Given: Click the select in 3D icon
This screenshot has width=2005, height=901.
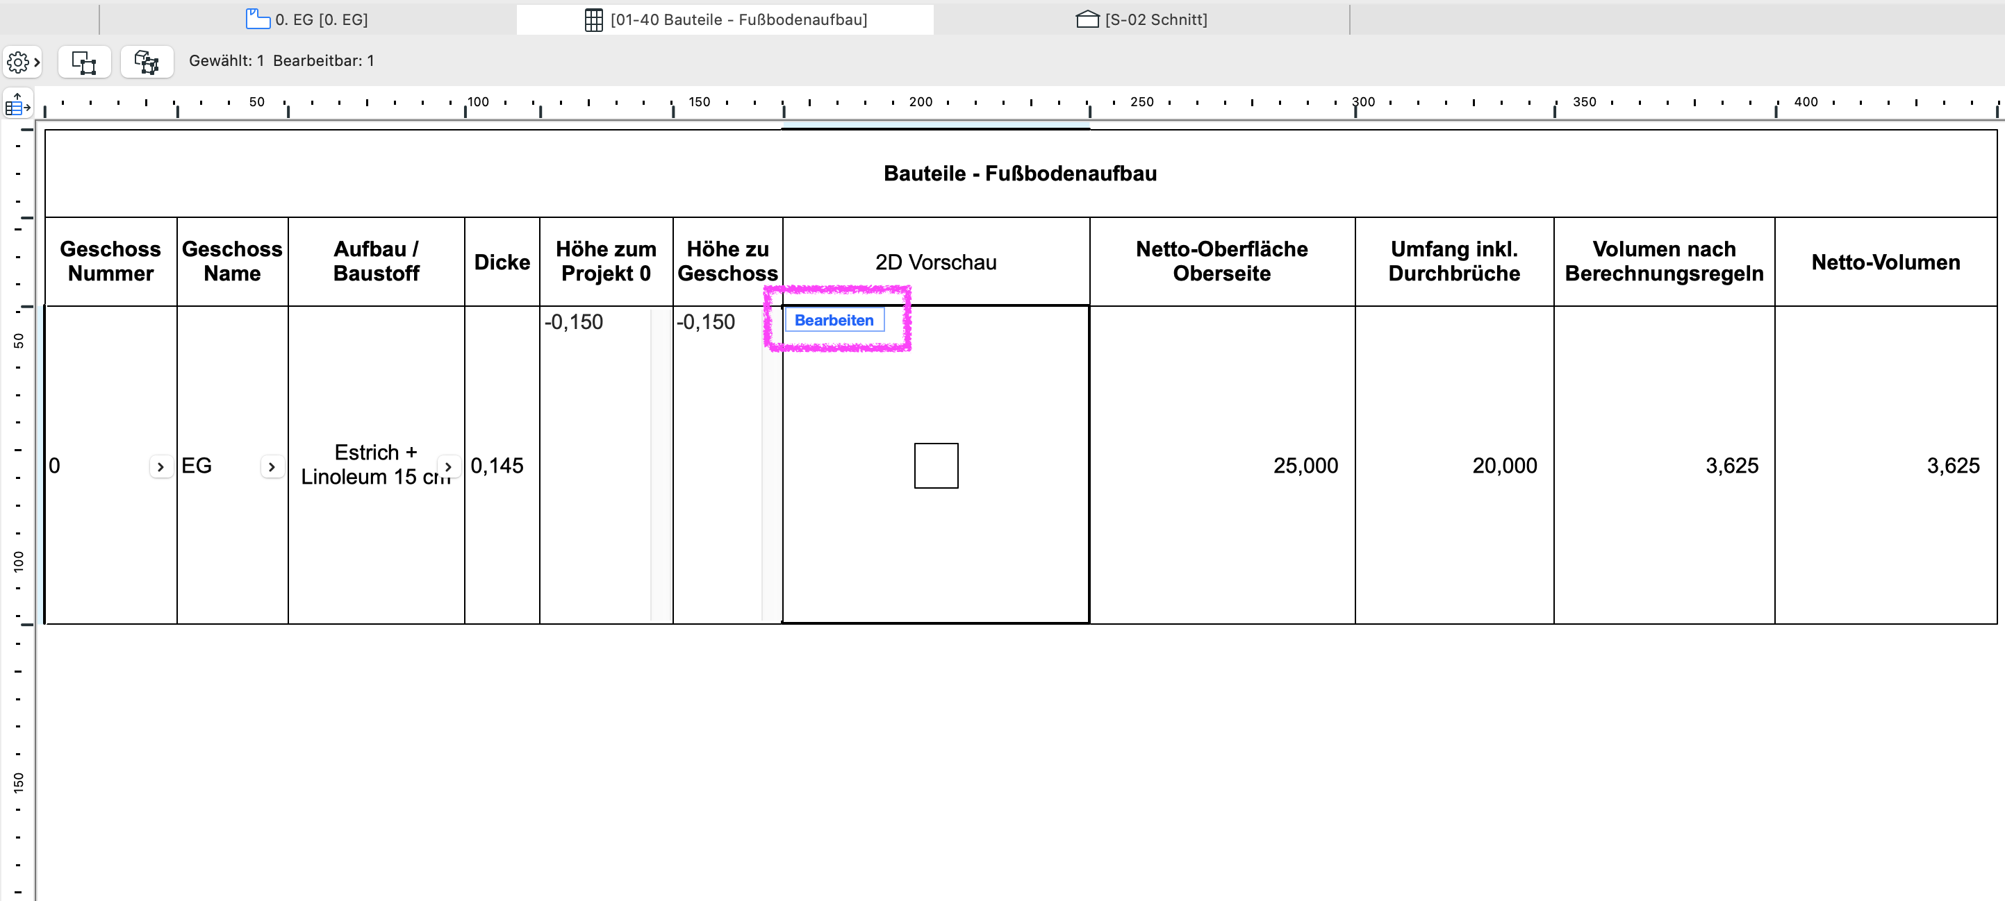Looking at the screenshot, I should click(x=147, y=61).
